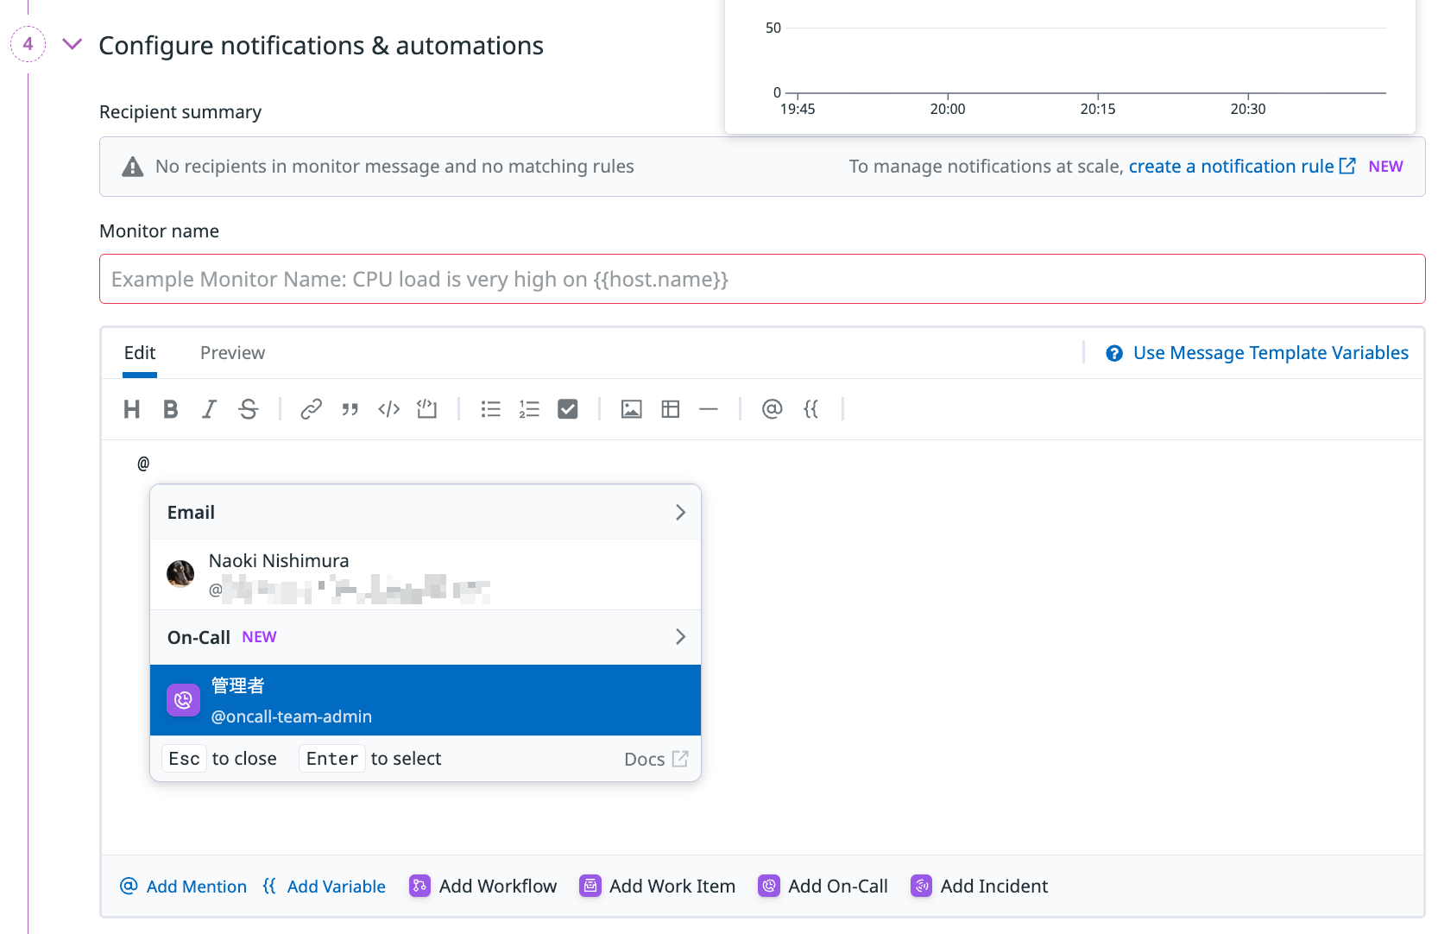The height and width of the screenshot is (934, 1438).
Task: Click the step 4 circle indicator
Action: coord(28,44)
